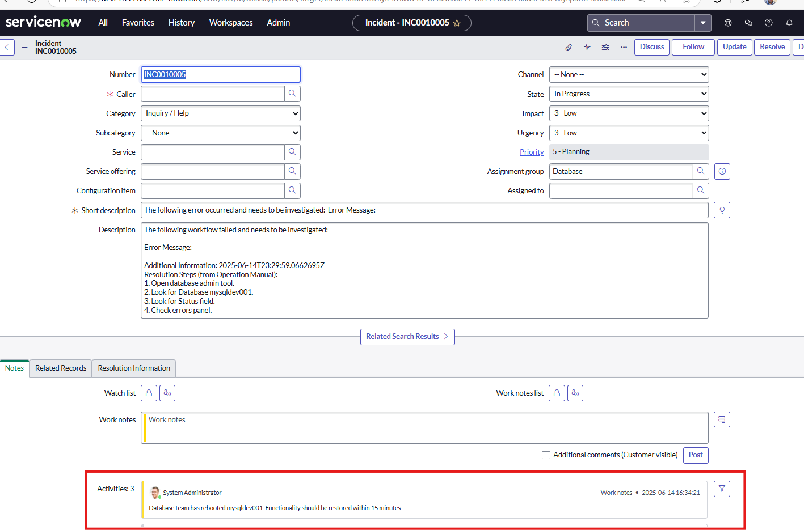Open the Favorites menu
Viewport: 804px width, 530px height.
click(x=138, y=23)
